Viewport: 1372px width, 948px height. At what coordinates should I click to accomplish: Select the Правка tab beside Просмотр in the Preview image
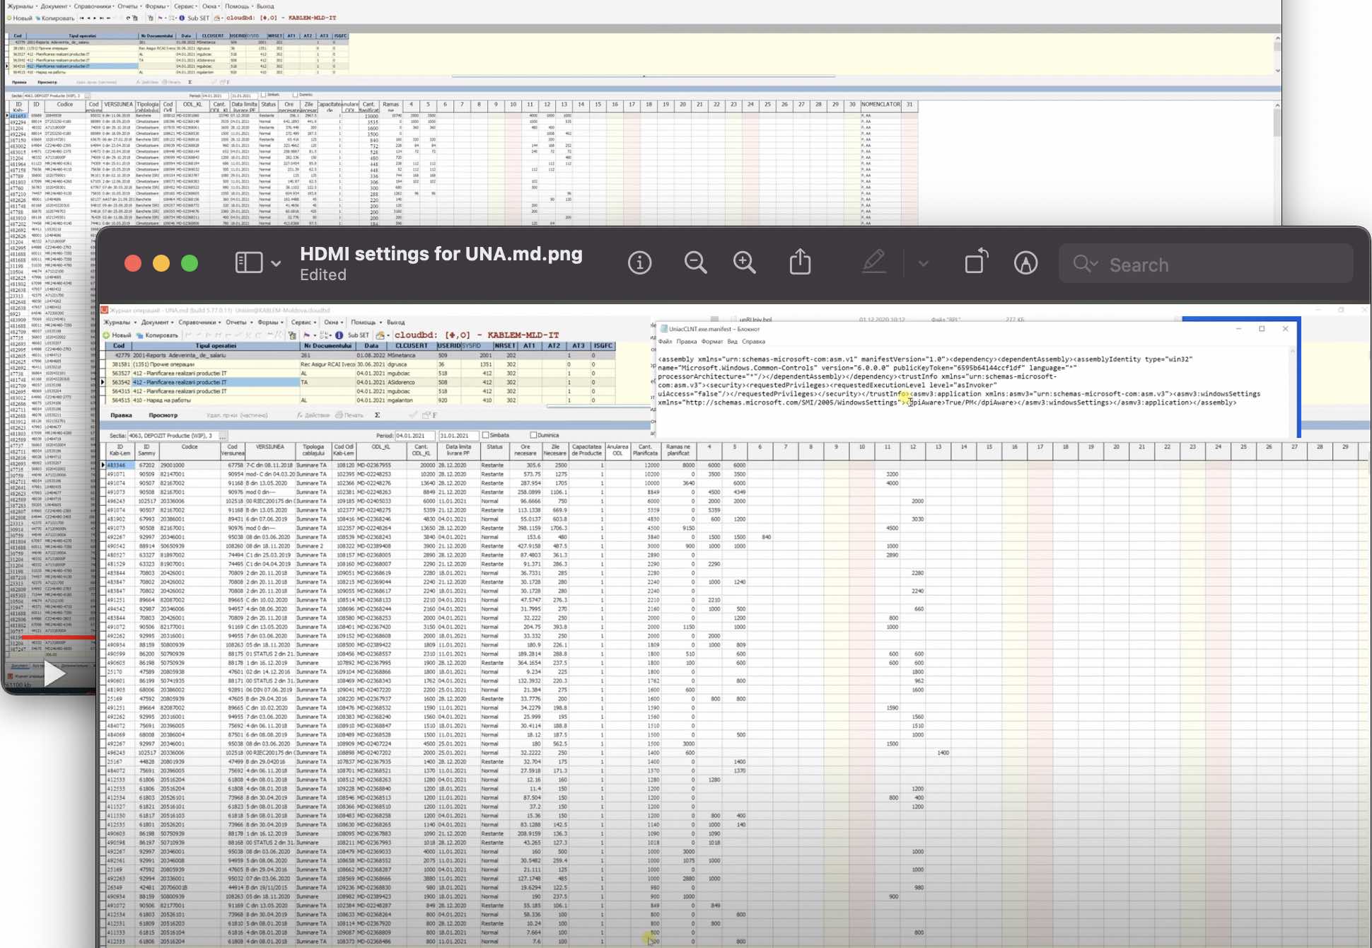click(121, 415)
